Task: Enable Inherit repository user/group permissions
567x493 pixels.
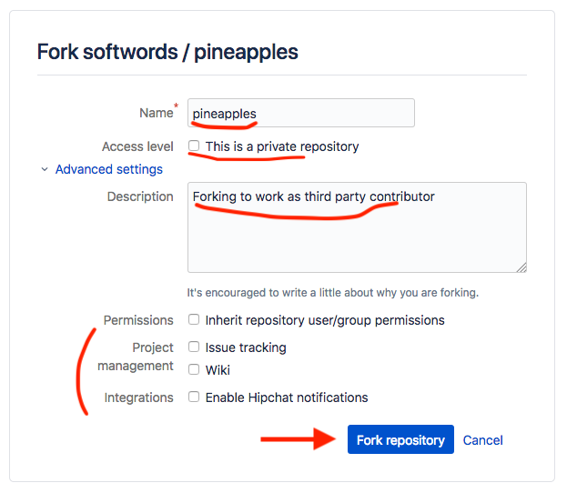Action: pyautogui.click(x=194, y=320)
